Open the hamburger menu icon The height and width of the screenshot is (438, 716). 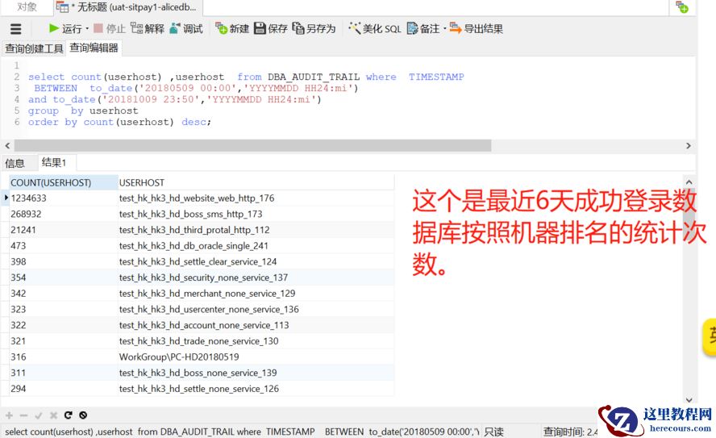click(15, 29)
